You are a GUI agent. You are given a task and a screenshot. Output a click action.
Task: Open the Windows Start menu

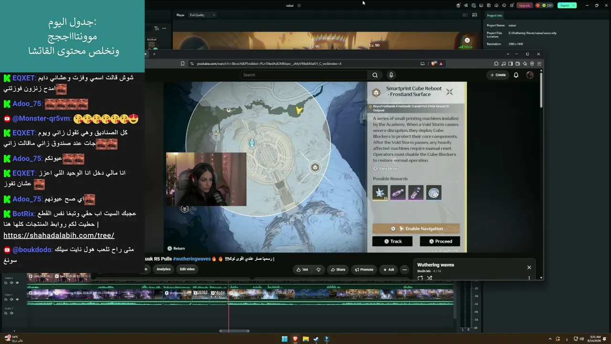[x=284, y=339]
